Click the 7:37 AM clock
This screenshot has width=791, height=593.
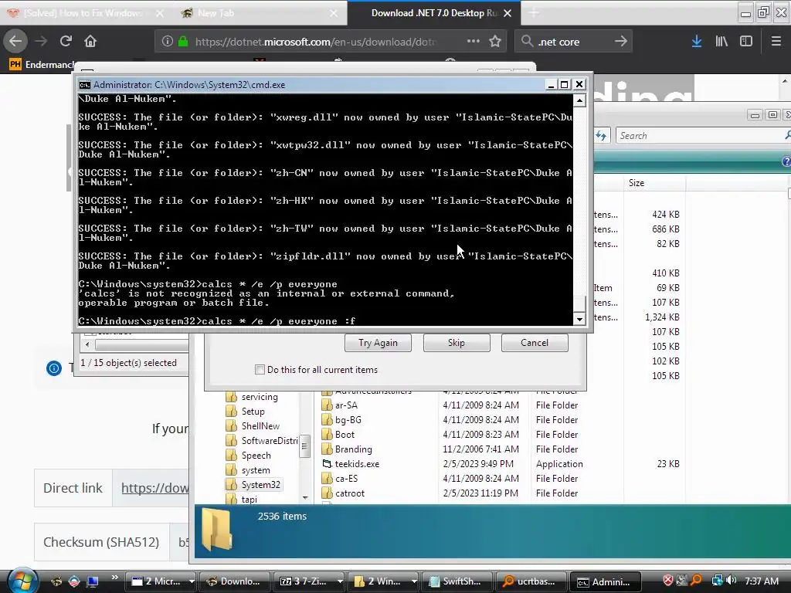[761, 581]
